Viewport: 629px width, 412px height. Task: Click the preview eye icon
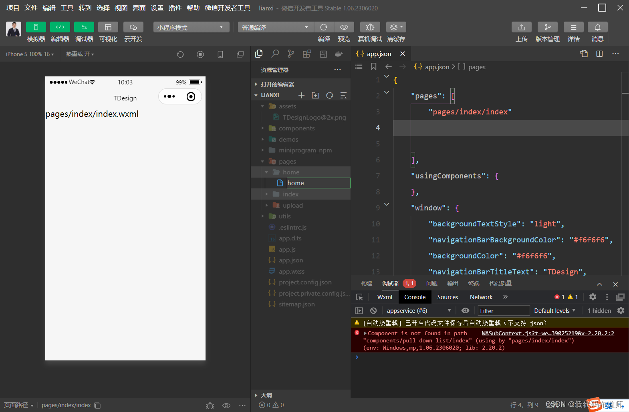tap(344, 27)
